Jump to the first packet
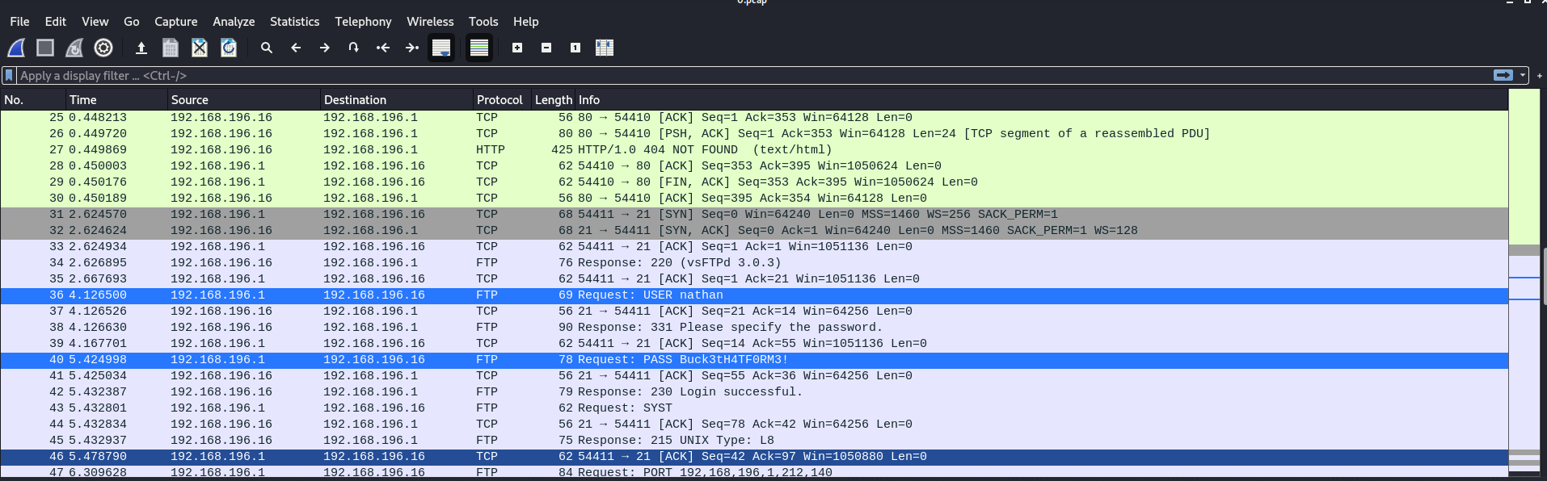This screenshot has height=481, width=1547. [383, 48]
